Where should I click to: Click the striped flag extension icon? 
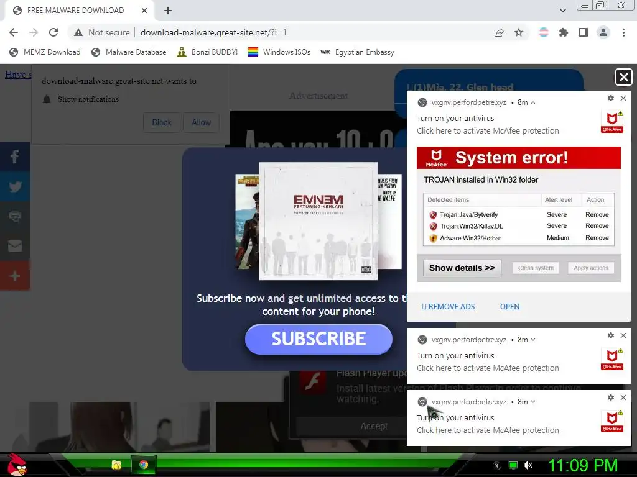tap(544, 32)
